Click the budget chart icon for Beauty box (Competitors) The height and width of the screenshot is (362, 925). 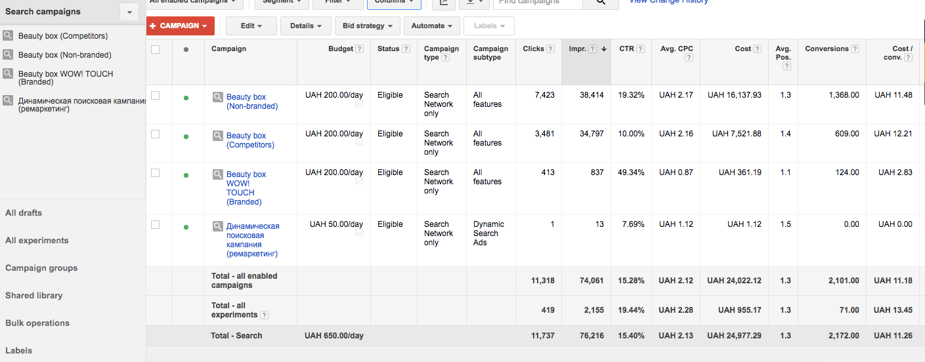359,142
